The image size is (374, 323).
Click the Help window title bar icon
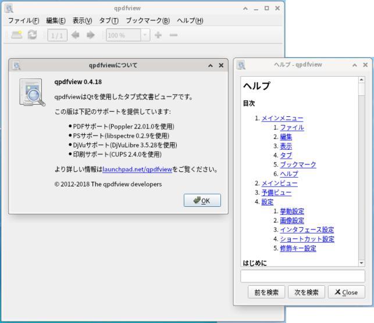241,65
